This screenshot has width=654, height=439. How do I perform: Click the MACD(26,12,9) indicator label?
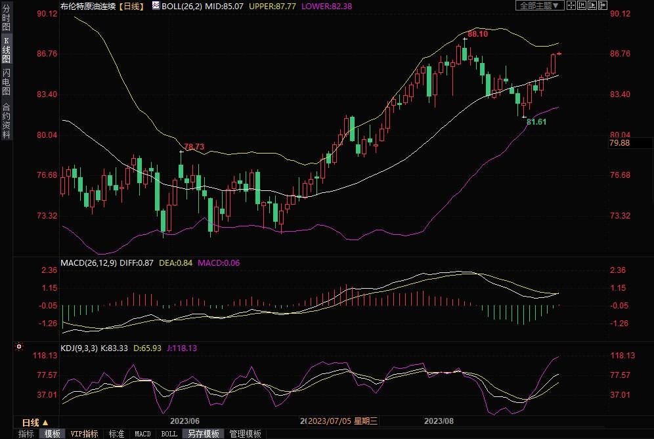pos(89,263)
